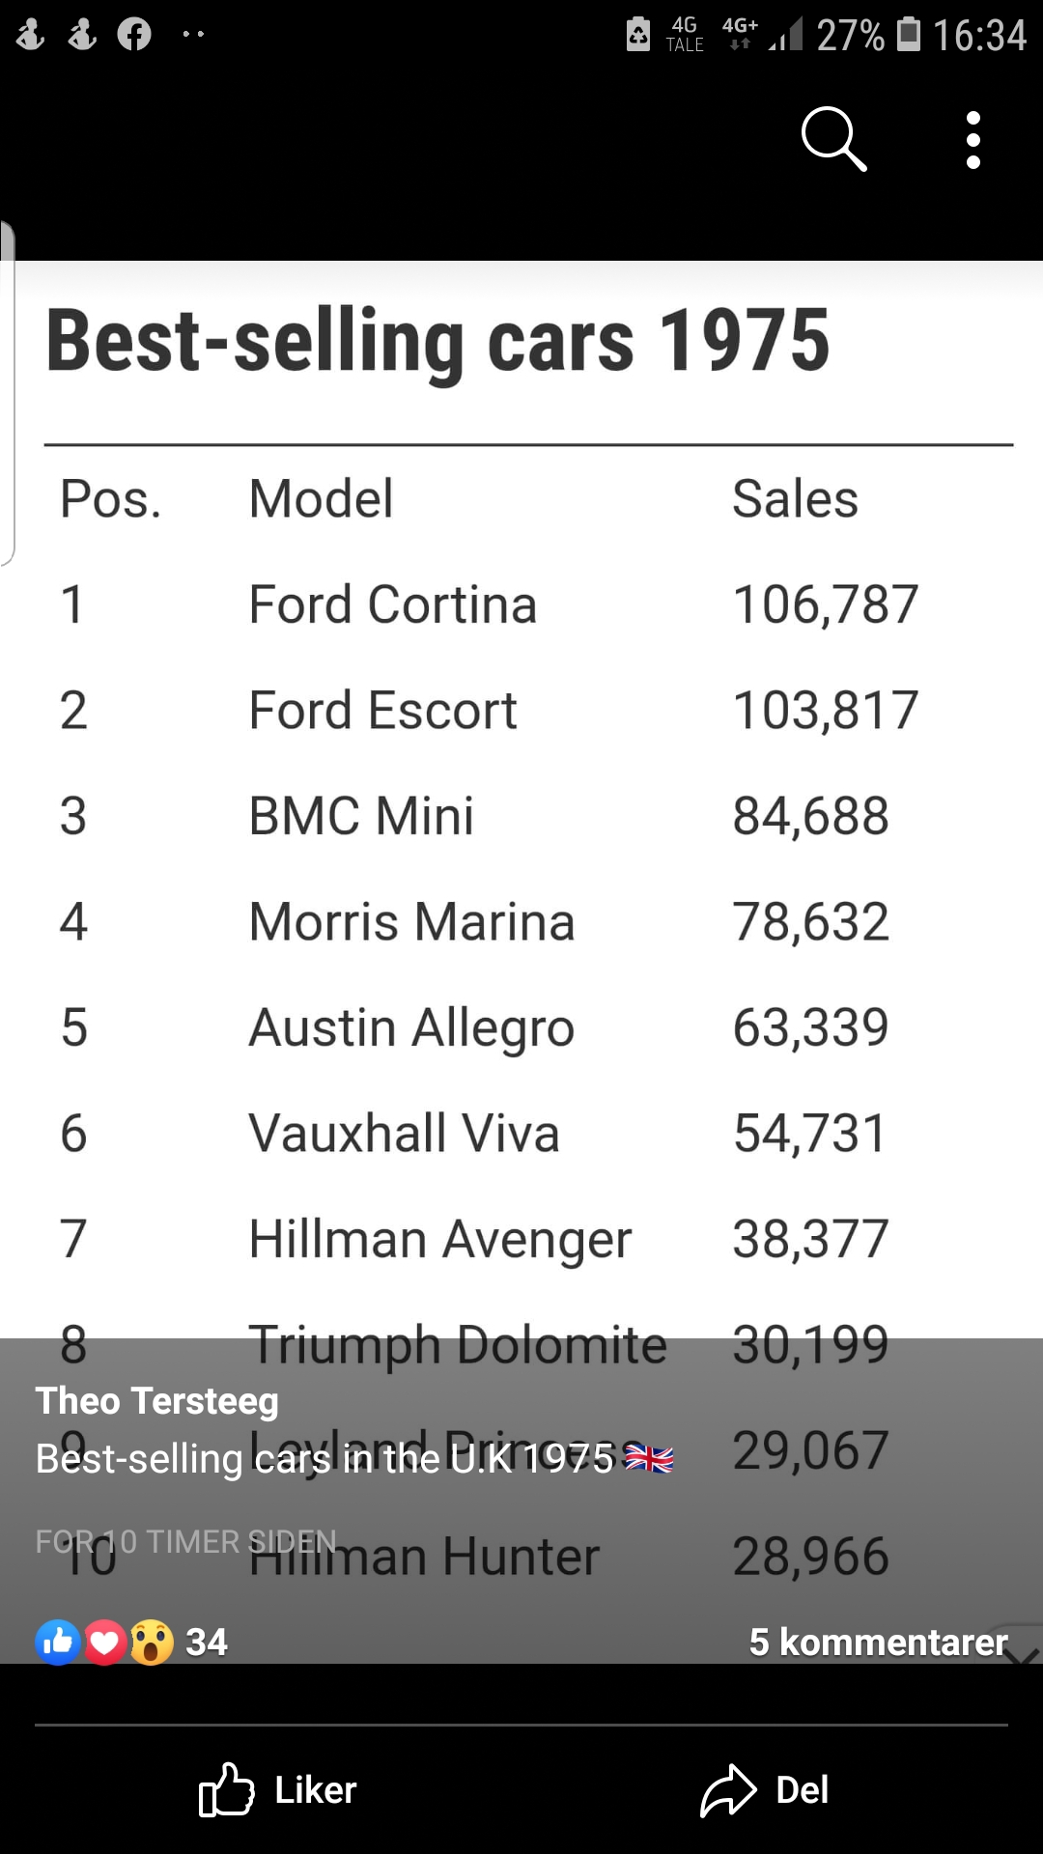Tap the SIM card icon in status bar
Screen dimensions: 1043x1854
[638, 35]
